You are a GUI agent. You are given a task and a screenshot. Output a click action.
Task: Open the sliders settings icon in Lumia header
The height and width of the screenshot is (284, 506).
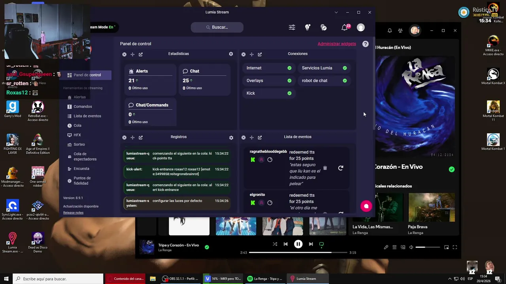coord(292,27)
